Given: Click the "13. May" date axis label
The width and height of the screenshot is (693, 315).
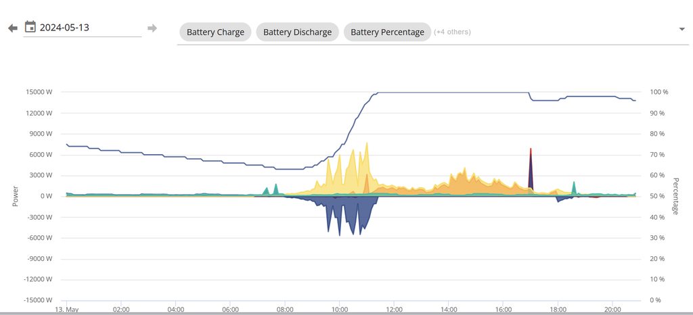Looking at the screenshot, I should (x=66, y=310).
